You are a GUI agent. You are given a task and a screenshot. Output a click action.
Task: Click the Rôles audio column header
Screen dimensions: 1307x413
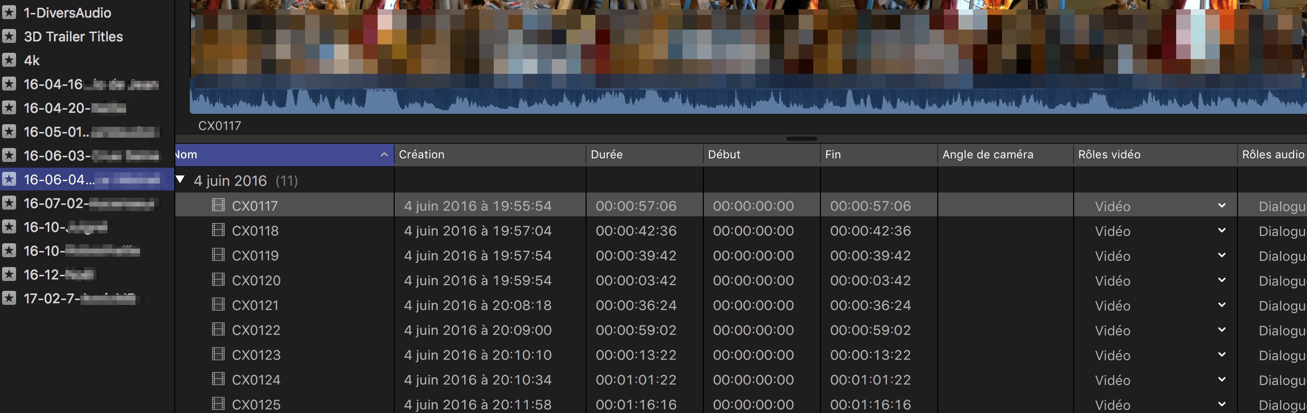point(1272,155)
